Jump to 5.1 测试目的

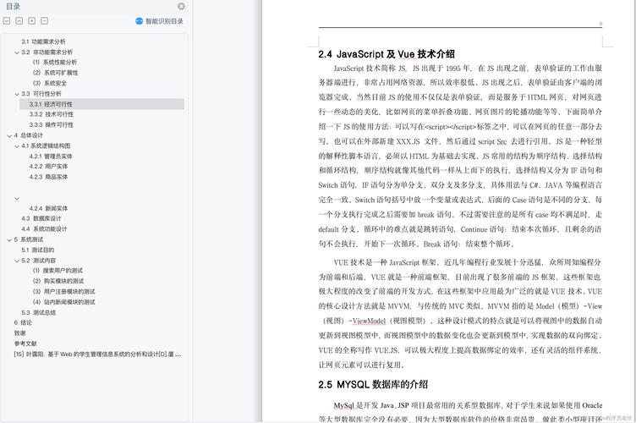[37, 250]
